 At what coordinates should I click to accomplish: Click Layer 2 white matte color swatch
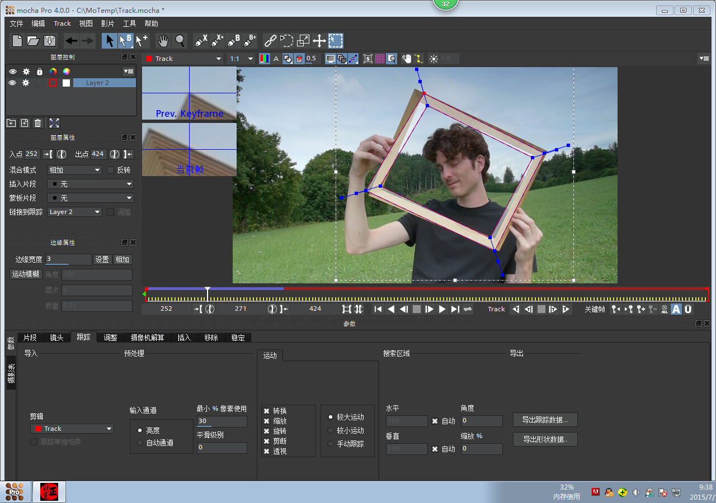66,83
